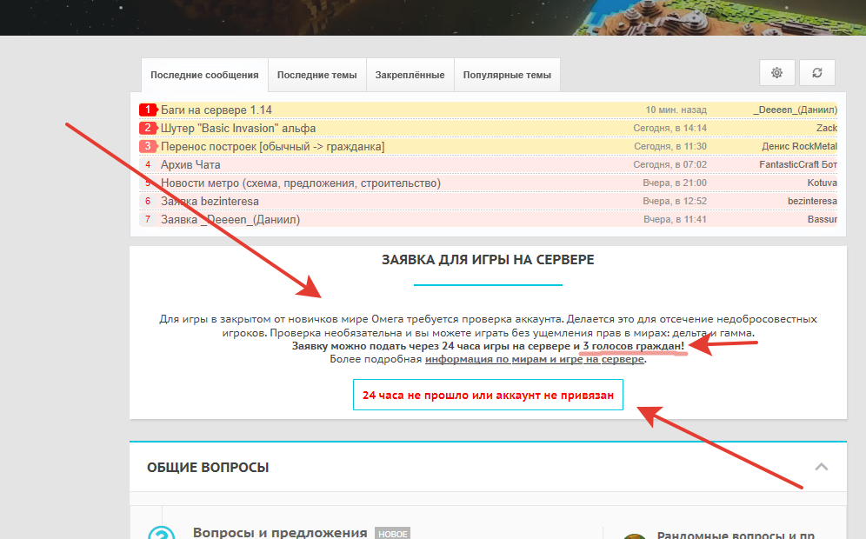View the profile of user Kotuva
866x539 pixels.
822,183
